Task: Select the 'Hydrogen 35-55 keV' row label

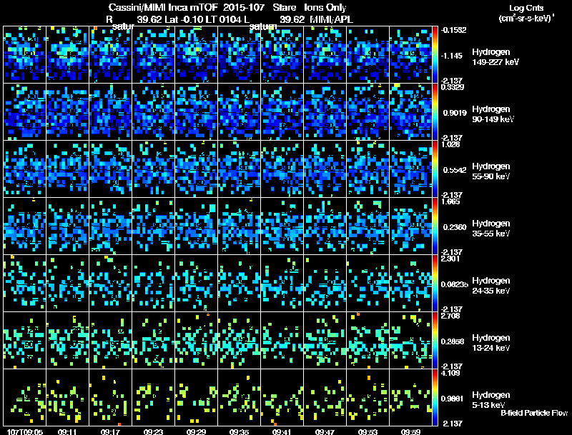Action: 491,229
